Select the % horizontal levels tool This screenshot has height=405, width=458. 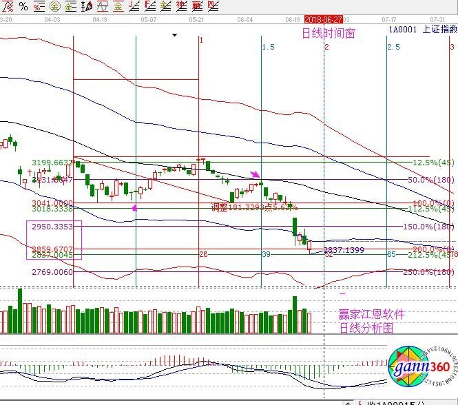tap(39, 6)
